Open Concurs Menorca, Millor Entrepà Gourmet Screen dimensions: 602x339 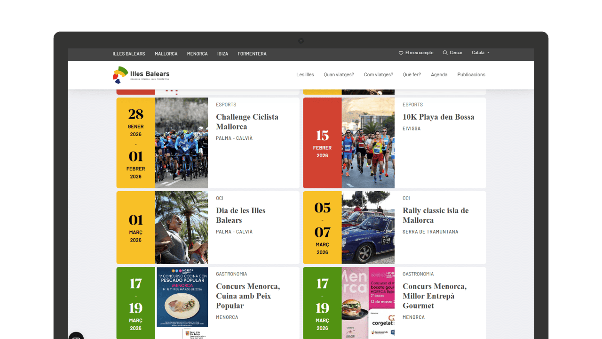point(434,296)
